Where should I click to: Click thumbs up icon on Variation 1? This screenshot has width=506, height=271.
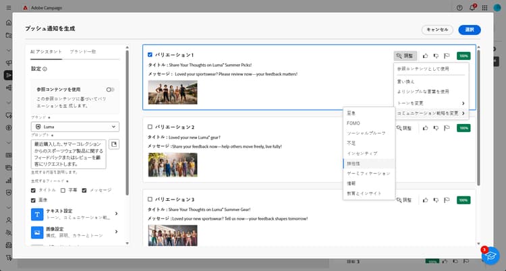pyautogui.click(x=425, y=56)
